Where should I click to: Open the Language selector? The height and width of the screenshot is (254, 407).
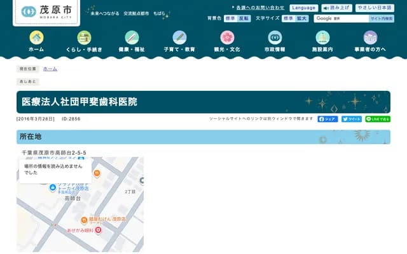point(303,8)
